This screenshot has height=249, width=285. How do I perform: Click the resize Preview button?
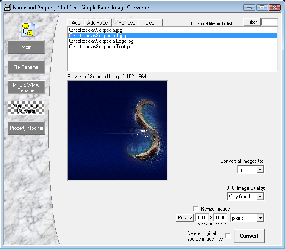point(185,218)
